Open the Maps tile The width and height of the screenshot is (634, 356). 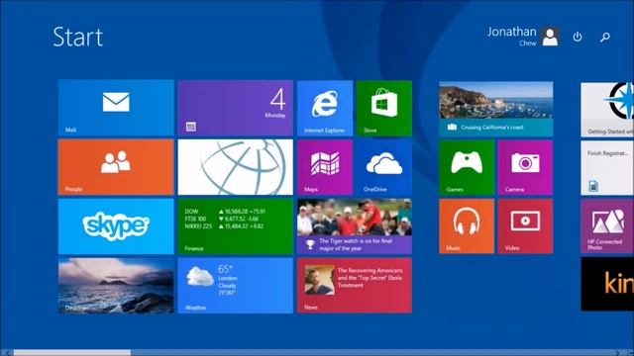coord(325,167)
